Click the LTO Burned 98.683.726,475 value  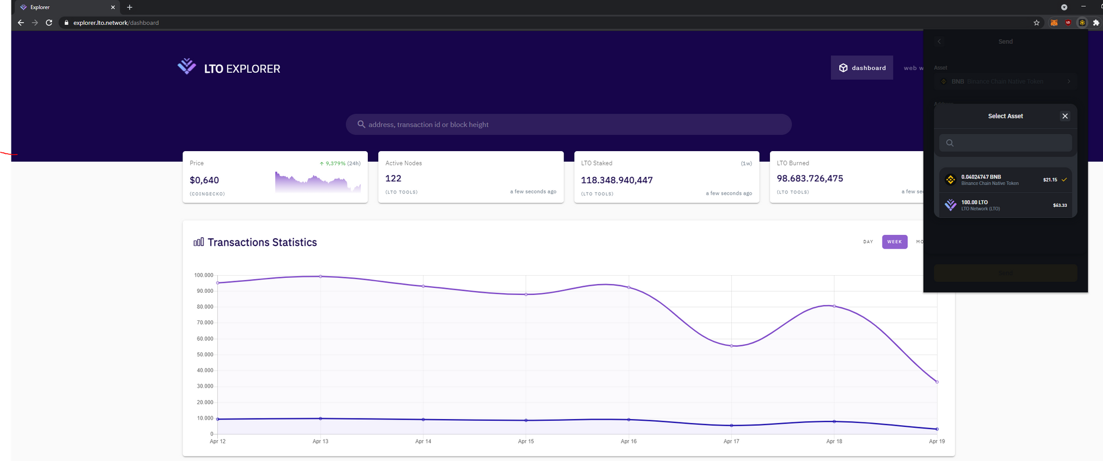[x=810, y=178]
